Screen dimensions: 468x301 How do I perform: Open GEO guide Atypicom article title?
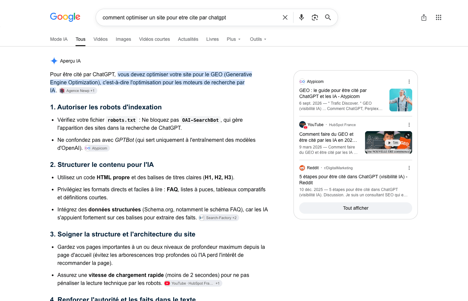(333, 93)
